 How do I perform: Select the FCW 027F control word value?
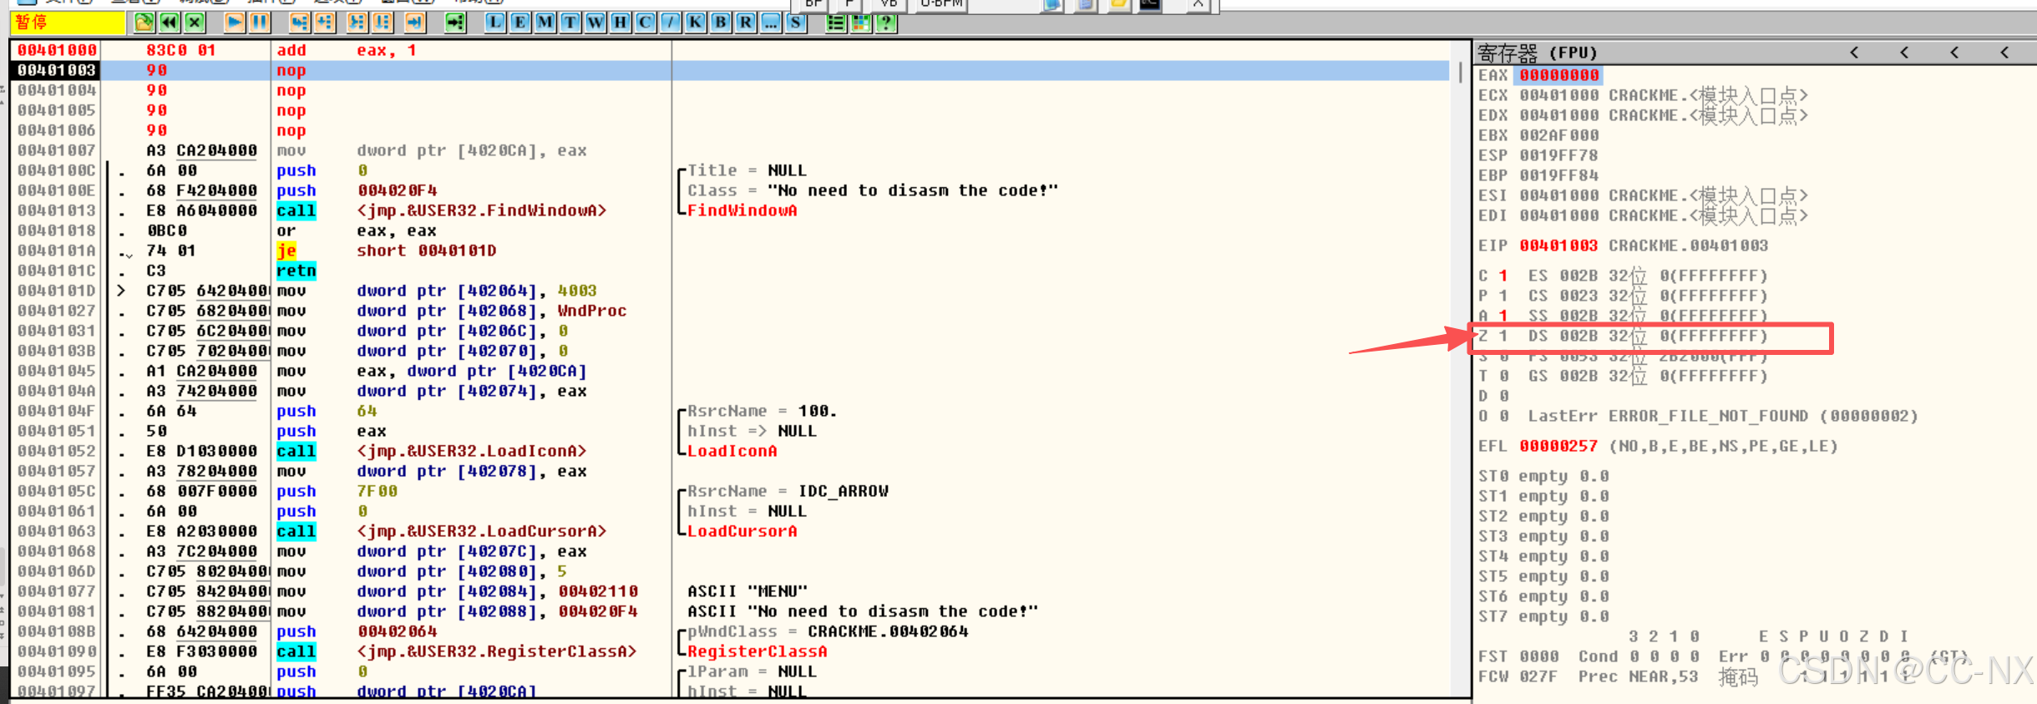(x=1538, y=676)
